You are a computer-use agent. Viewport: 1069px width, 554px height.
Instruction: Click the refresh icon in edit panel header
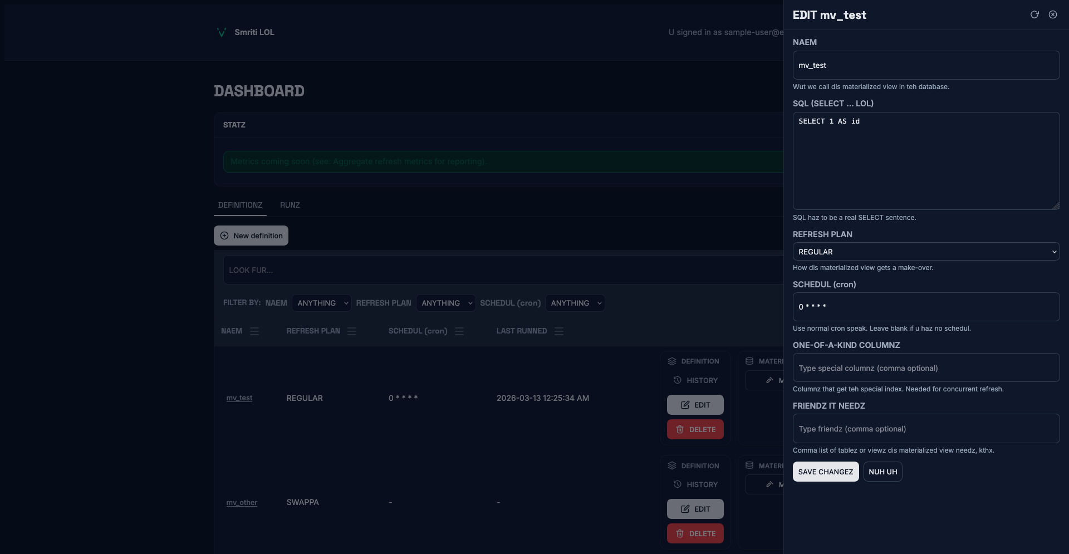[1034, 14]
